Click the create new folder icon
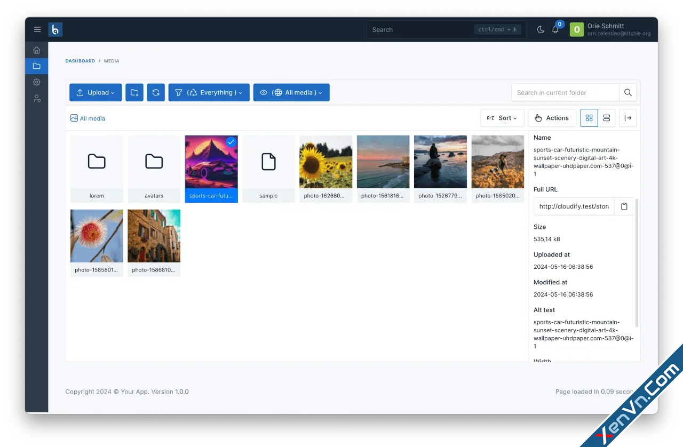Screen dimensions: 683x447 pos(134,93)
